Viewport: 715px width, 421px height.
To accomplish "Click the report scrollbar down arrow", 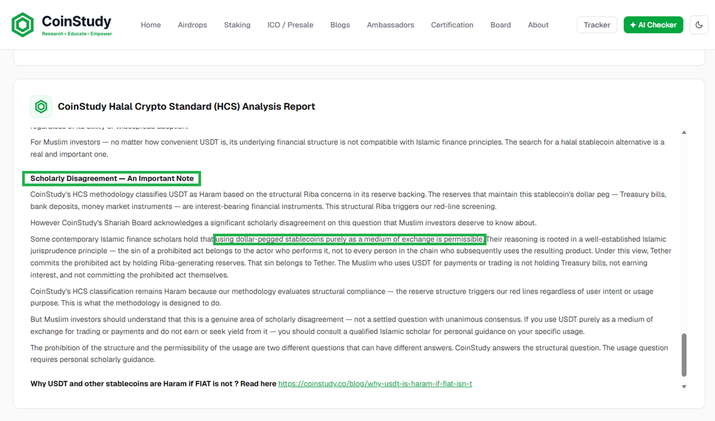I will coord(684,386).
